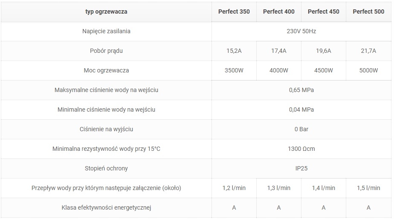Click the 'typ ogrzewacza' header cell
394x219 pixels.
[106, 12]
